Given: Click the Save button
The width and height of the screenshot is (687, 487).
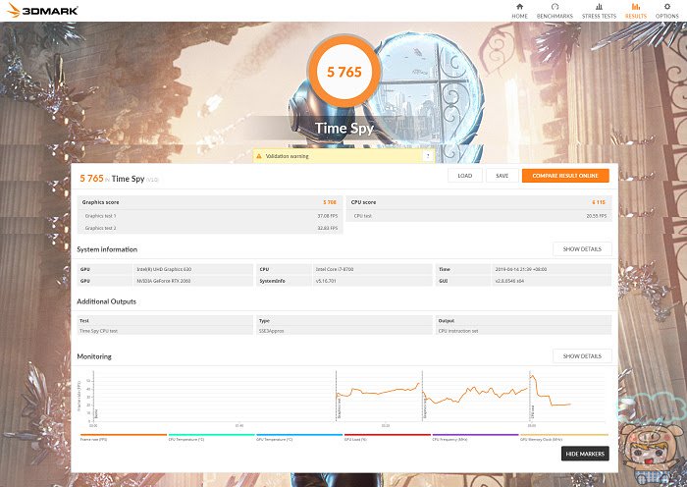Looking at the screenshot, I should pos(502,176).
